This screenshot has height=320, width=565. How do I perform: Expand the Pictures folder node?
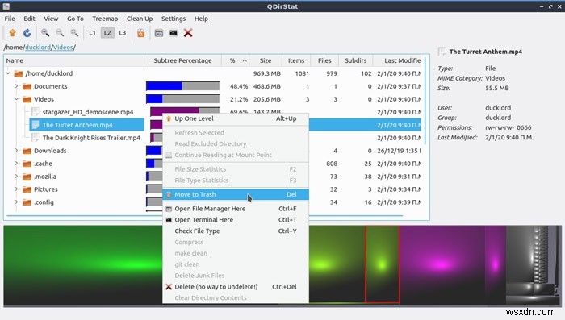click(x=17, y=189)
